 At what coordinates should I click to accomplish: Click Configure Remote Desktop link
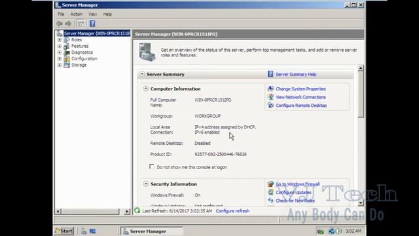(301, 106)
